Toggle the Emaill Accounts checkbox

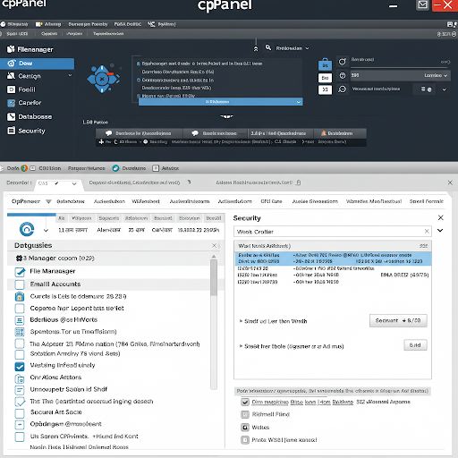click(x=20, y=284)
